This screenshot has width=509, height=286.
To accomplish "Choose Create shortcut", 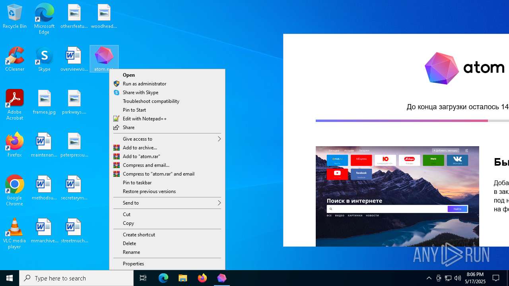I will tap(167, 235).
